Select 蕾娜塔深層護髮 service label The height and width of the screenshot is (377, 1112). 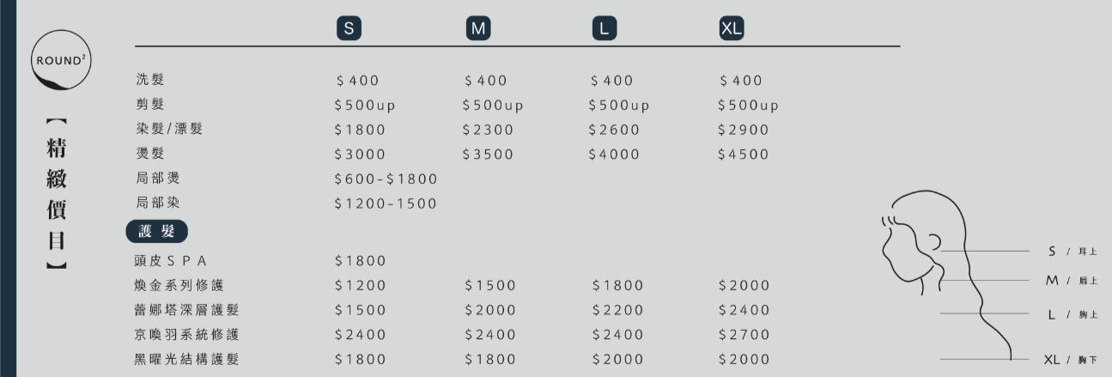[187, 310]
